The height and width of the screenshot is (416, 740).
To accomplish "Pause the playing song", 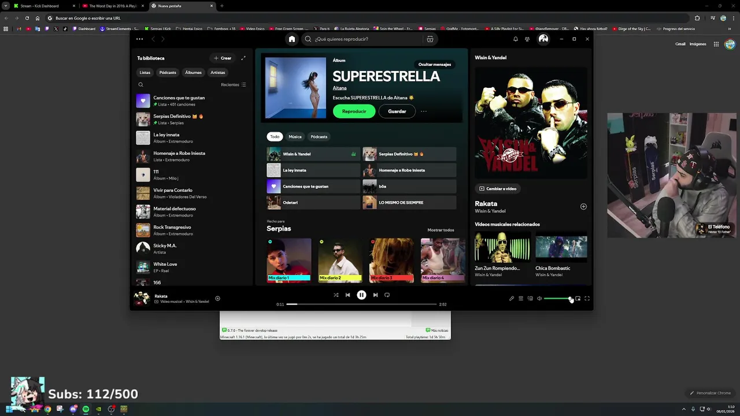I will click(x=361, y=295).
